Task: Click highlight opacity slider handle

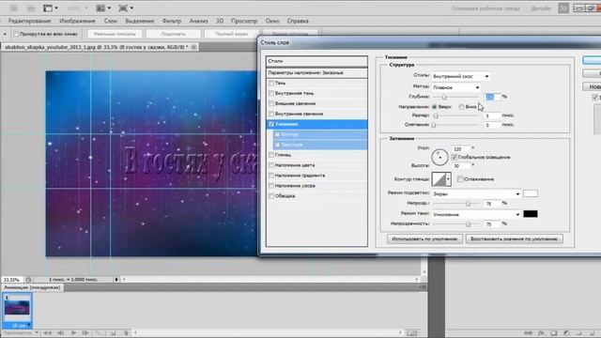Action: (468, 204)
